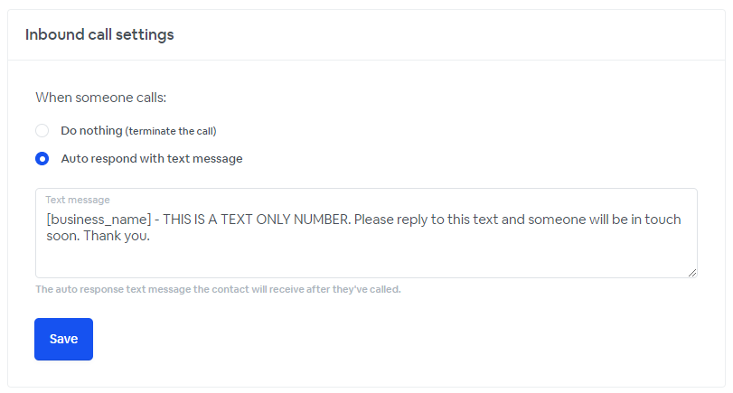
Task: Click the "Do nothing" option label
Action: coord(90,131)
